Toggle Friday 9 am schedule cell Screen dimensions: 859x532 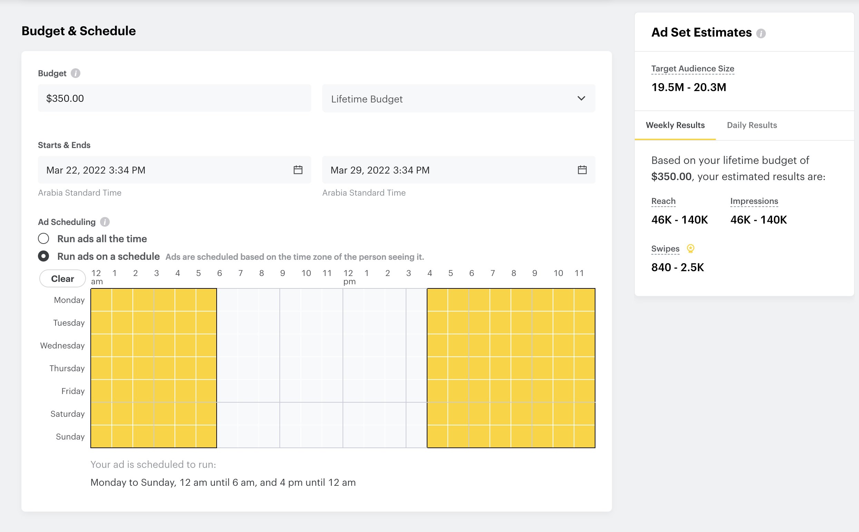click(290, 391)
